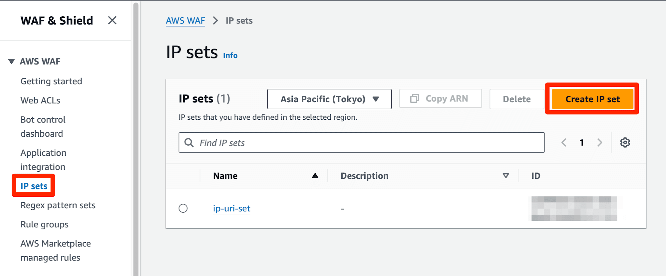
Task: Open the Info link beside IP sets
Action: [x=230, y=56]
